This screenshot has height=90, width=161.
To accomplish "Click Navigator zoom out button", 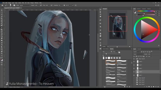I will point(108,46).
